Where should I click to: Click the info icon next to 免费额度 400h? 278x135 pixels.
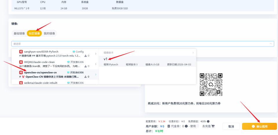point(208,121)
